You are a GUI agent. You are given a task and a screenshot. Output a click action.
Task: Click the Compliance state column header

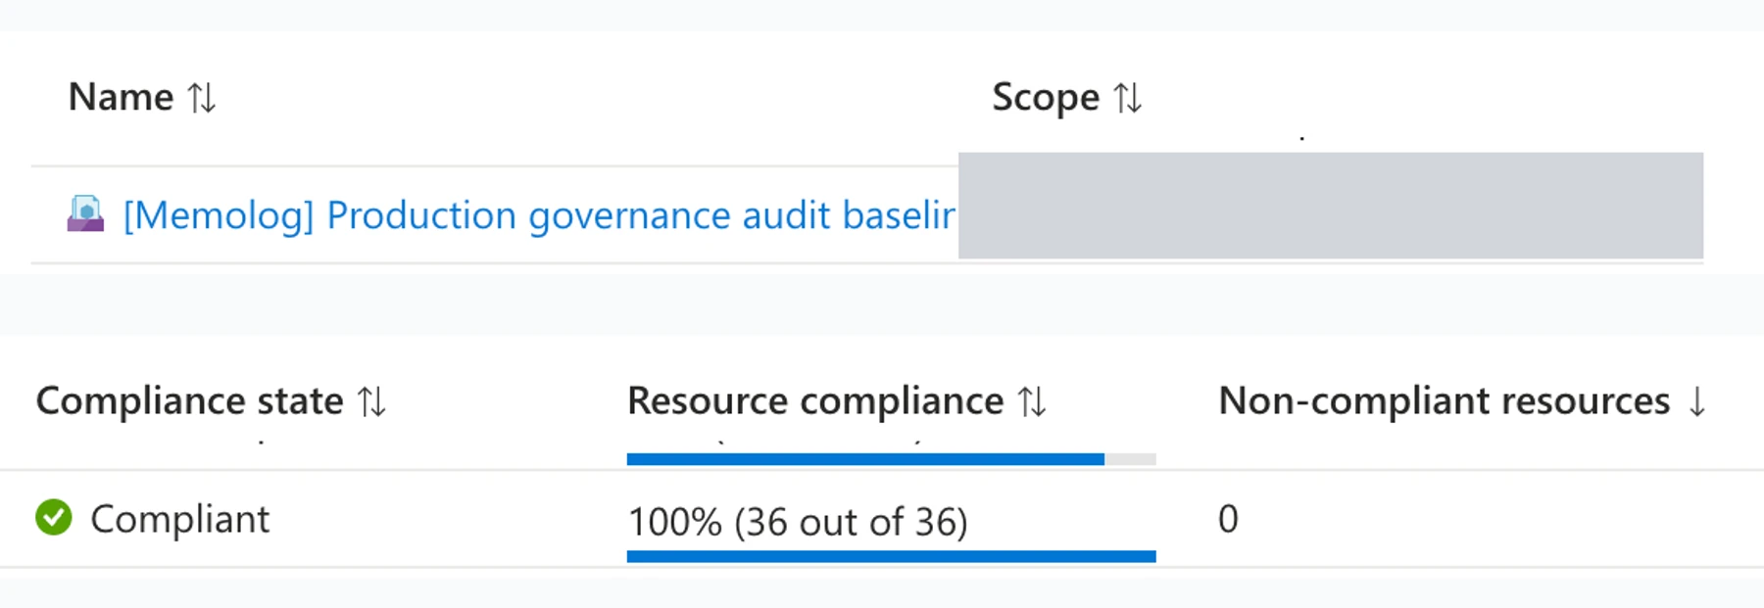190,401
